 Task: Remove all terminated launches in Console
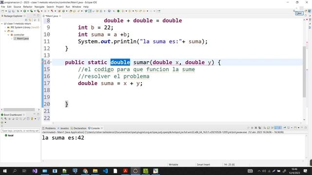pos(260,128)
